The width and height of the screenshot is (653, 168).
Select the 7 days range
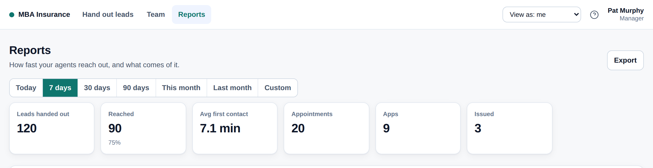60,88
